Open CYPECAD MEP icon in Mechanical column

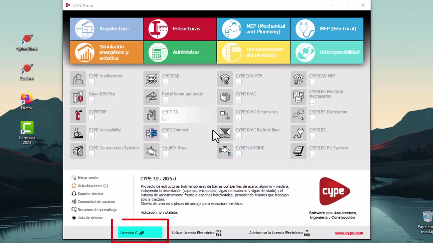[x=225, y=79]
